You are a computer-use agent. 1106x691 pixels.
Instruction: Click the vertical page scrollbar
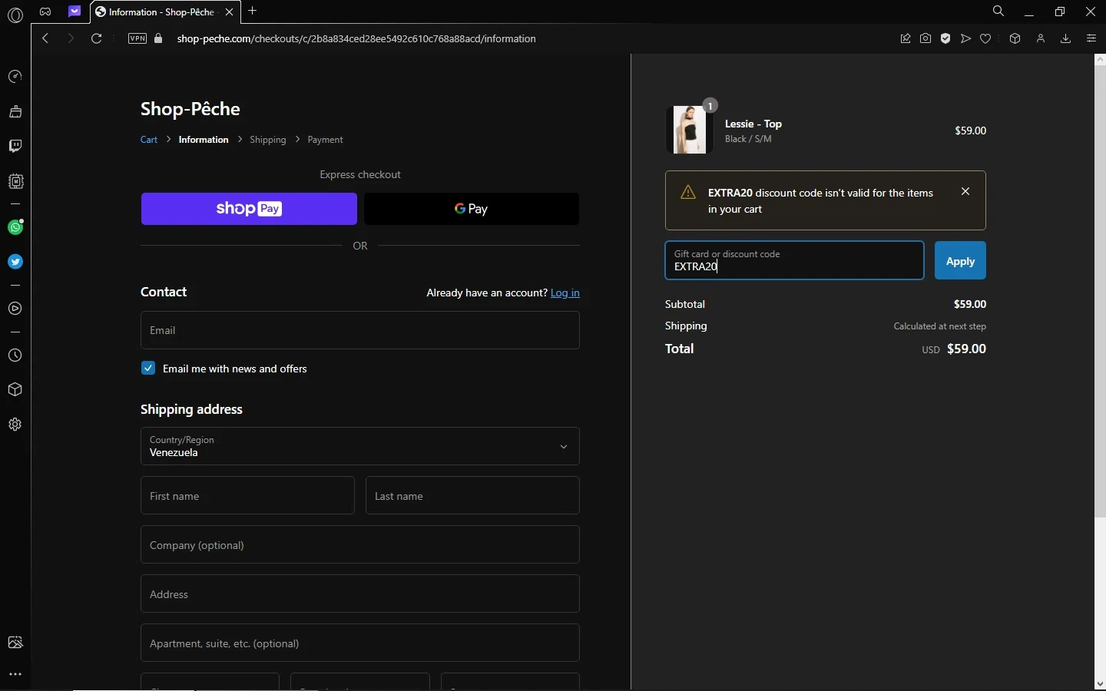1100,290
